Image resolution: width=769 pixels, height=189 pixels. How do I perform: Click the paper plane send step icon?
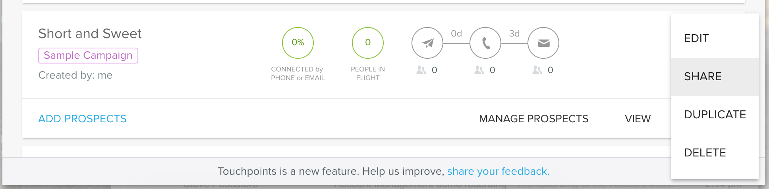click(x=427, y=43)
